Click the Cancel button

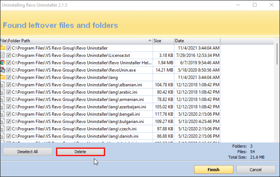point(256,170)
